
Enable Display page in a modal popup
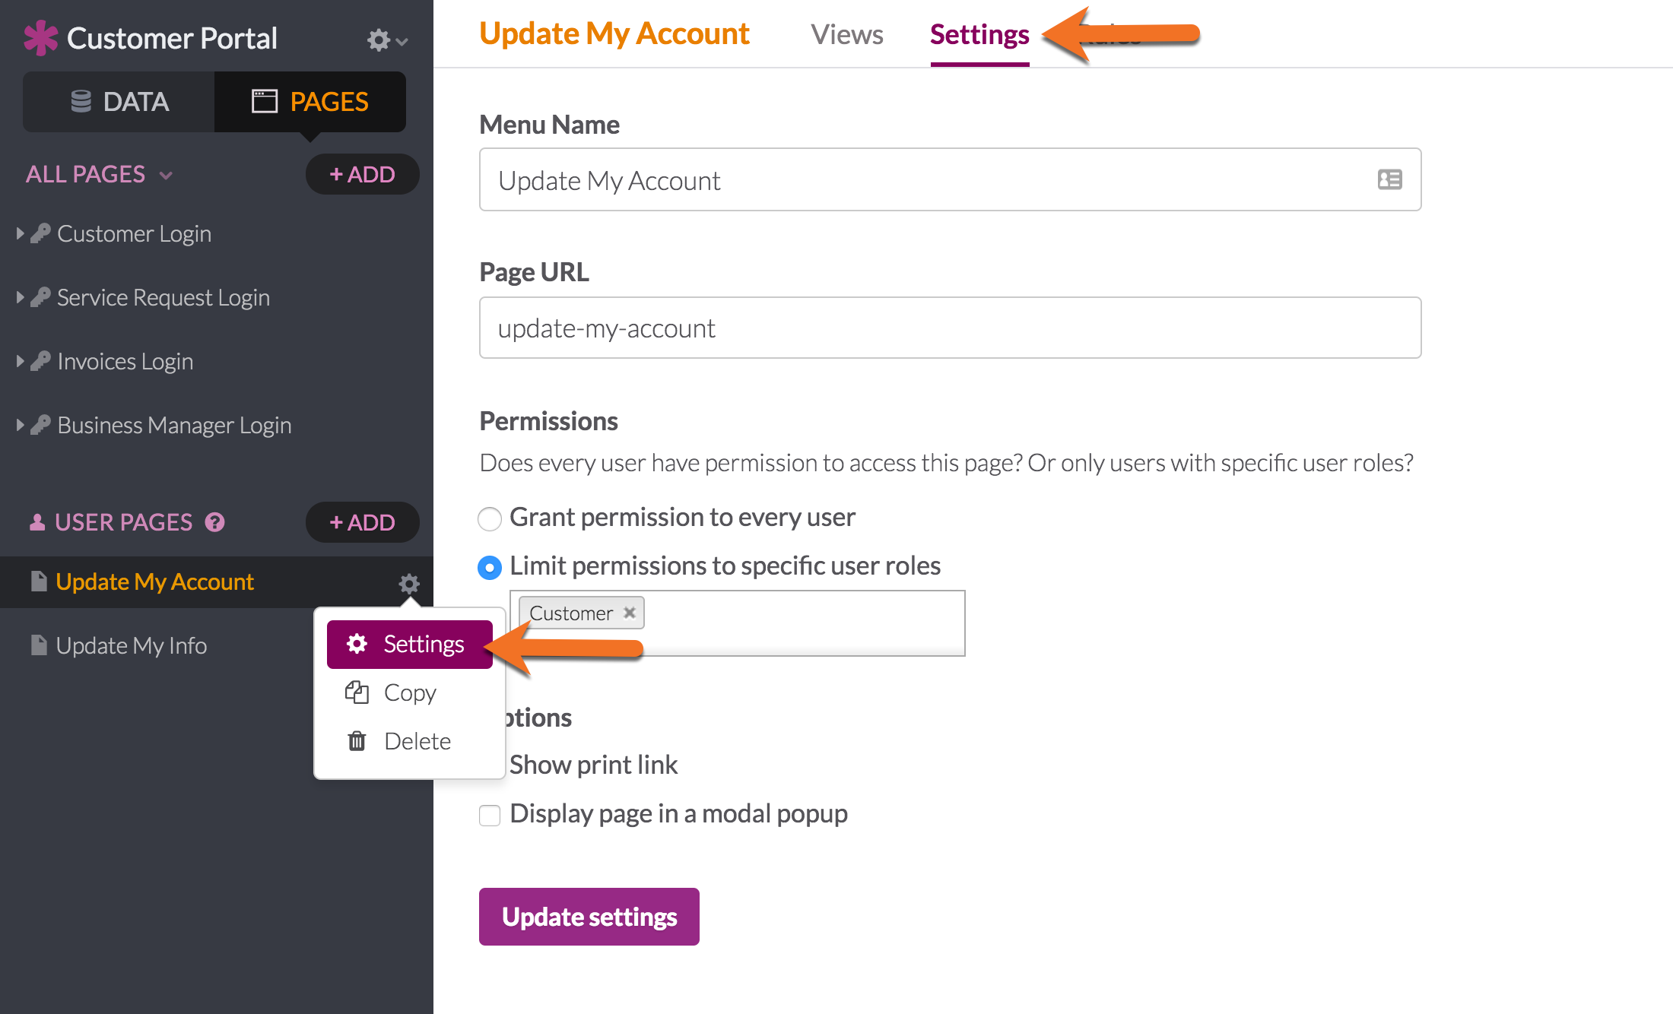490,816
